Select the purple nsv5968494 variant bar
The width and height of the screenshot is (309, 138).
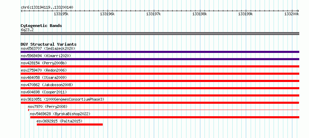(x=160, y=59)
